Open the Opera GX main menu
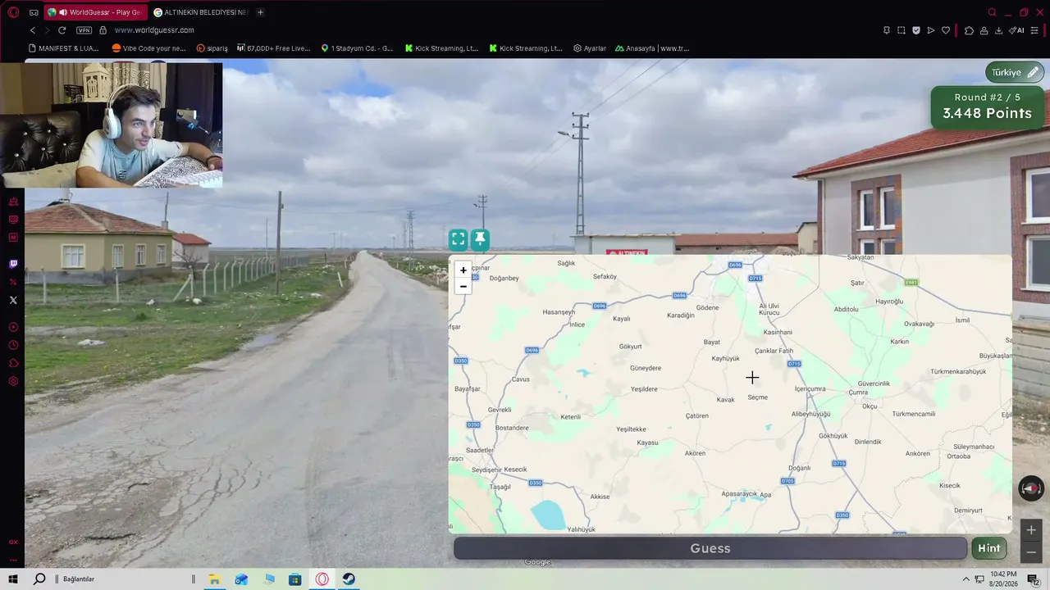 coord(13,12)
